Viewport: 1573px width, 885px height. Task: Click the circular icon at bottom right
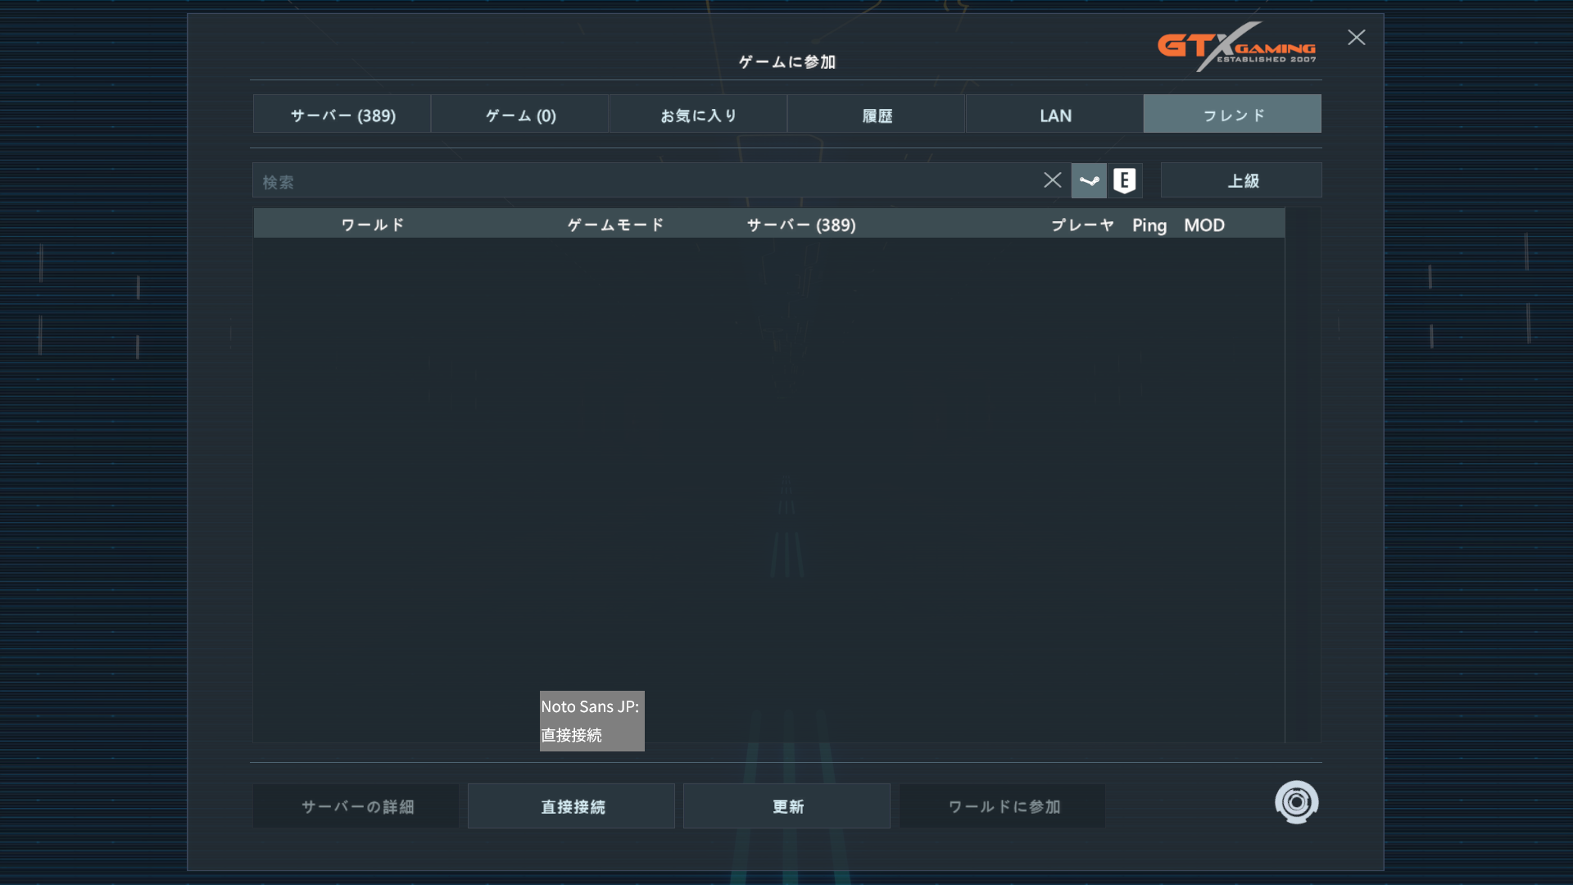point(1296,802)
